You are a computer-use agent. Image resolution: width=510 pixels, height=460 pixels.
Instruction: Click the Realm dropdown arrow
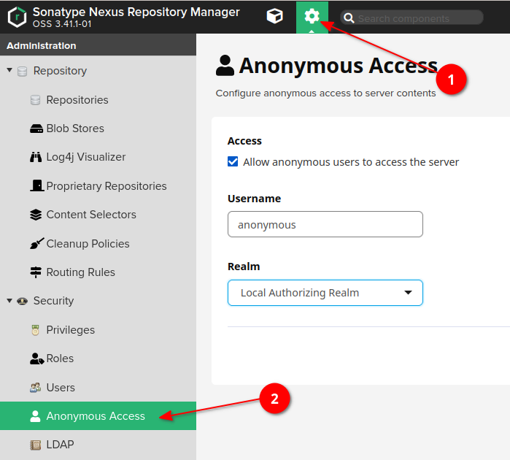(x=408, y=293)
